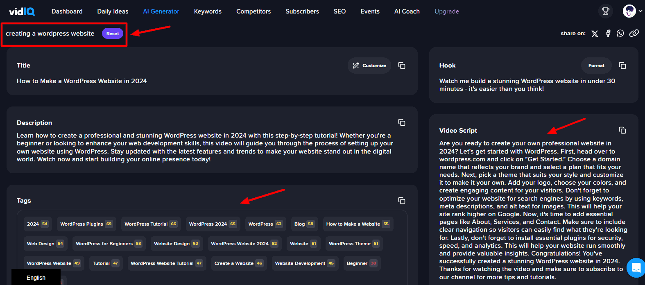
Task: Open the Keywords menu item
Action: click(208, 11)
